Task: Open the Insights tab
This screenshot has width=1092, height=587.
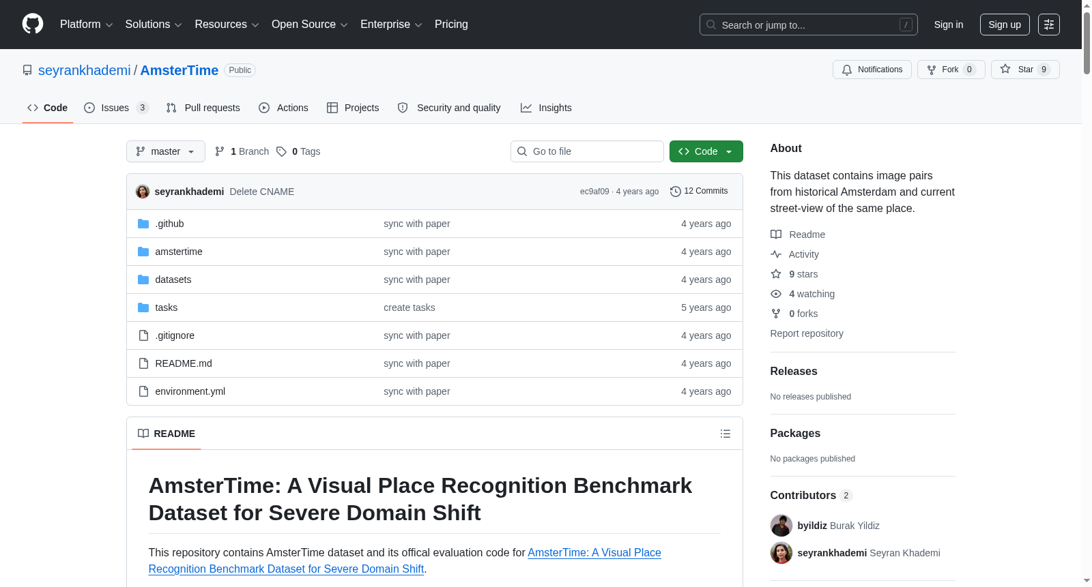Action: tap(546, 108)
